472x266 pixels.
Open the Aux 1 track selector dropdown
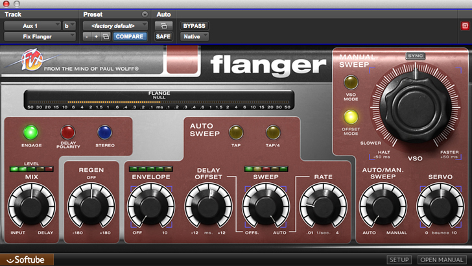point(32,26)
